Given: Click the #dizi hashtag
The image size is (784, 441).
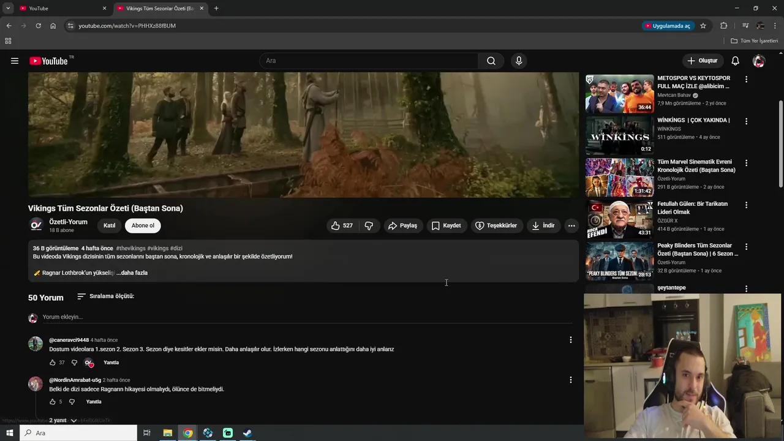Looking at the screenshot, I should click(x=176, y=248).
